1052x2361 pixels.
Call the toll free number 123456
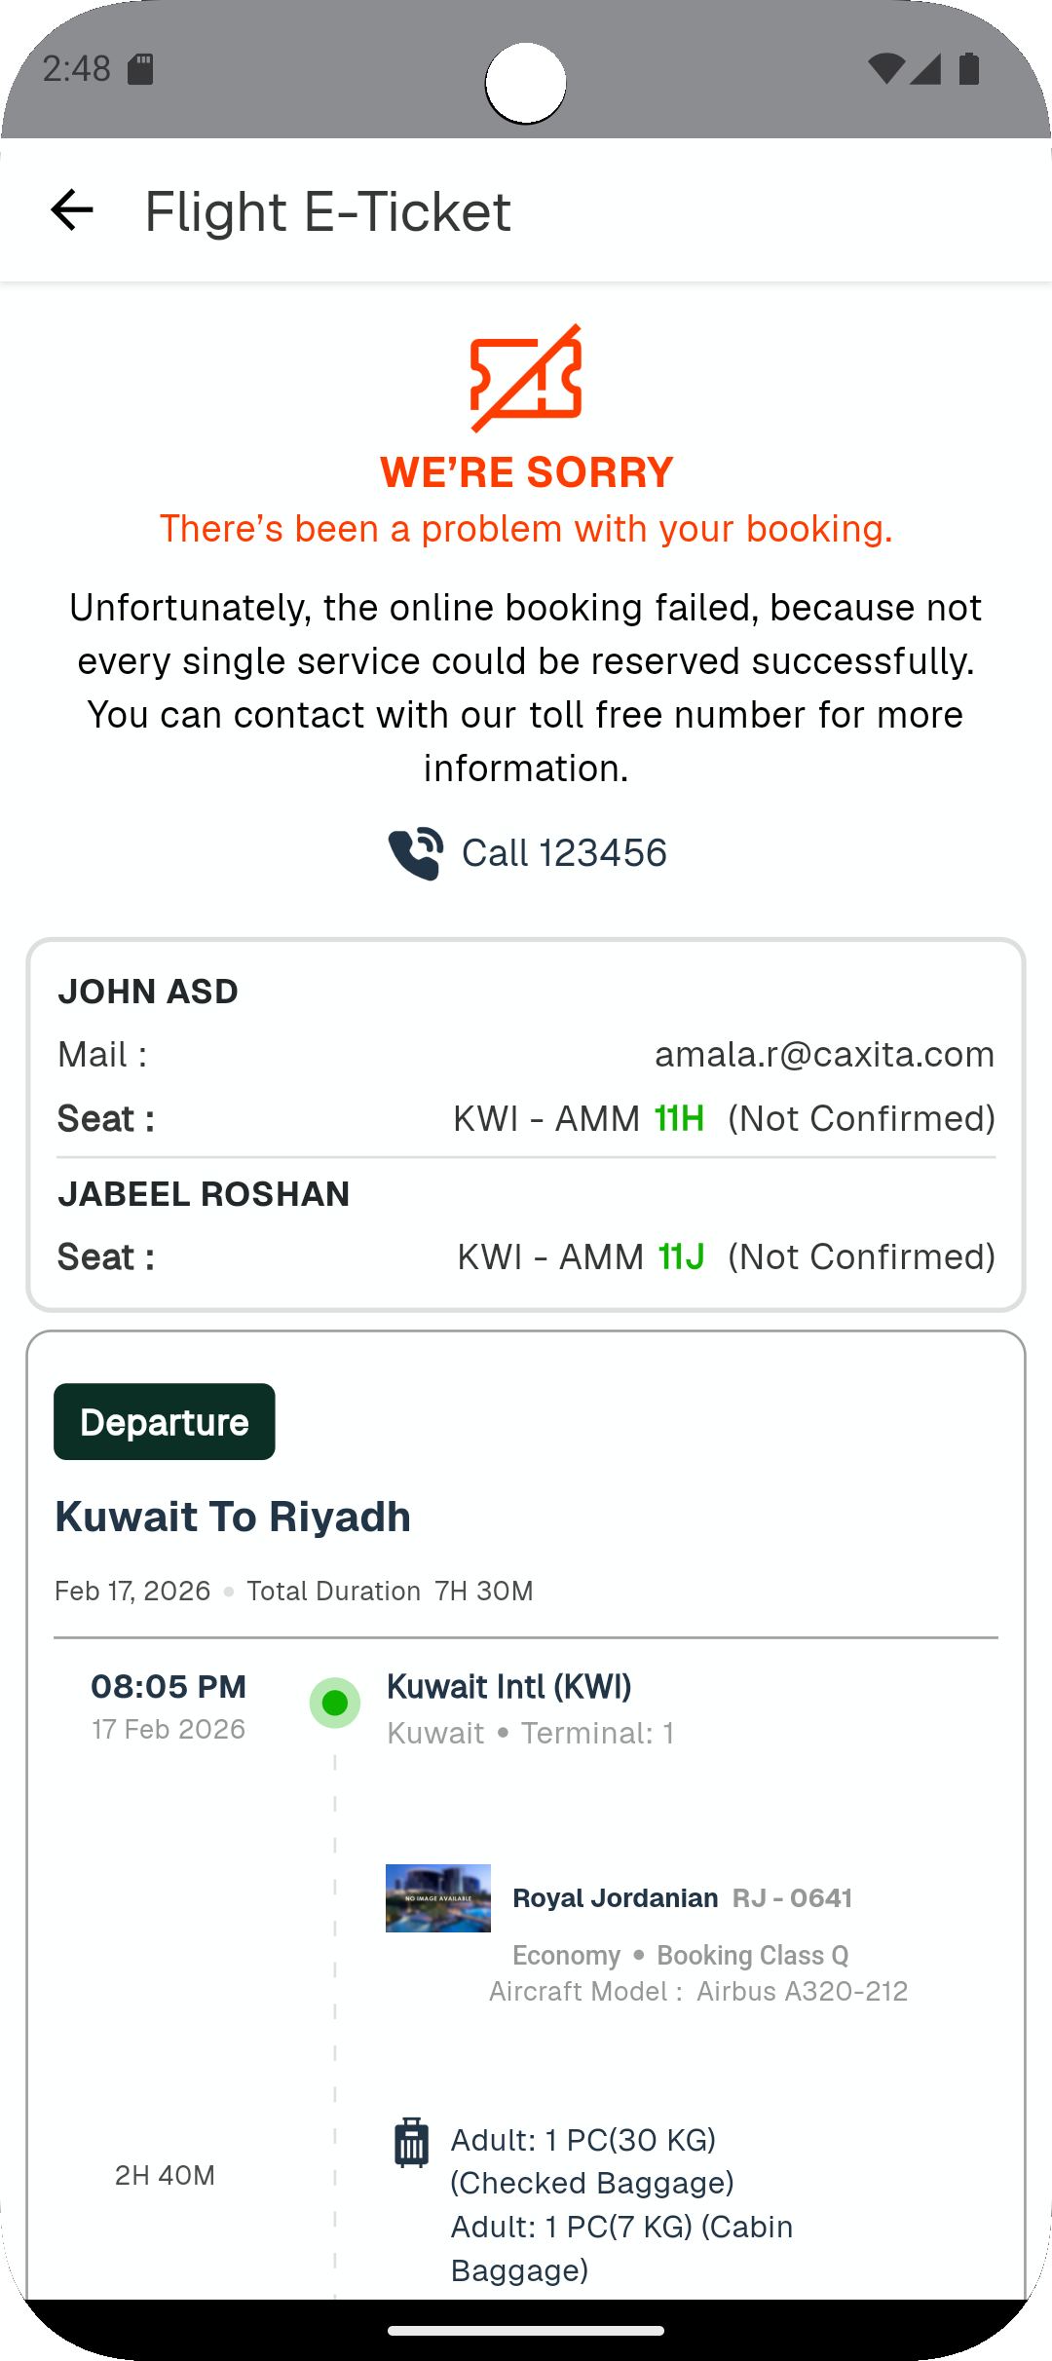click(564, 853)
